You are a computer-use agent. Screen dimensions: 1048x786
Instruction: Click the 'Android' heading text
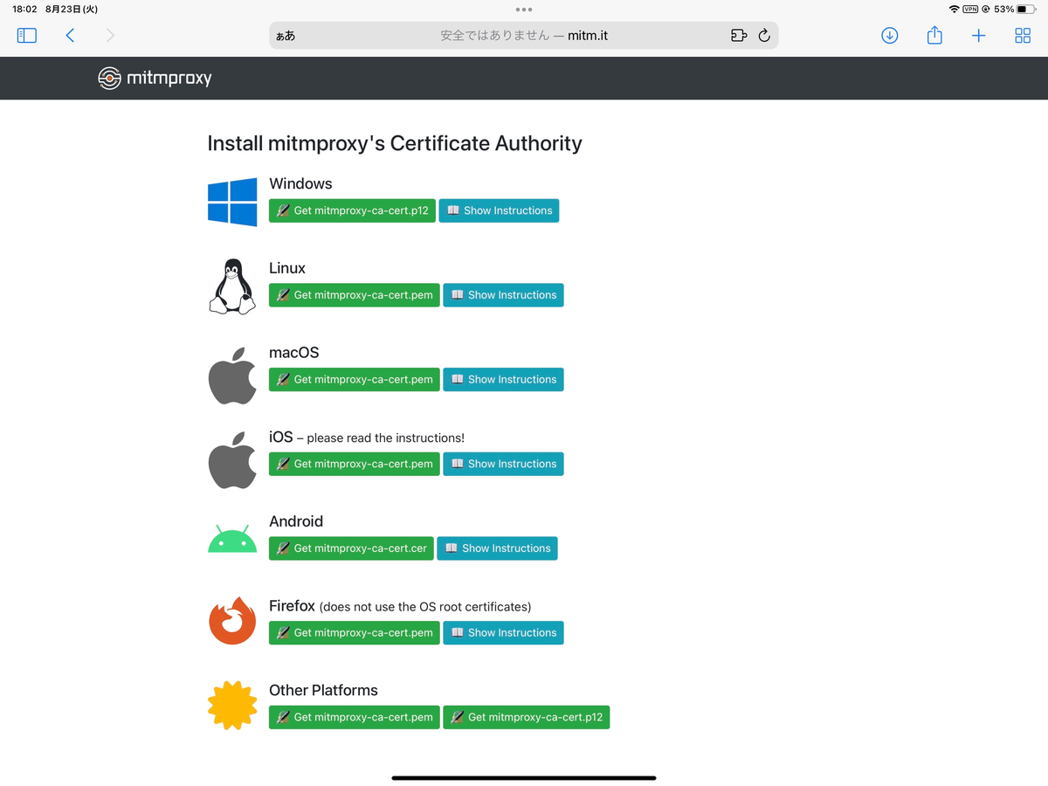point(296,521)
